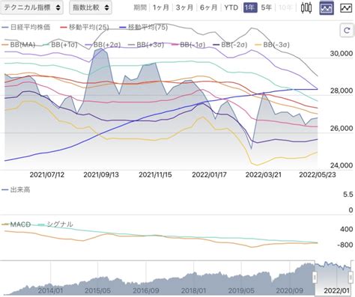Click the left range navigator handle
Viewport: 355px width, 297px height.
coord(315,277)
